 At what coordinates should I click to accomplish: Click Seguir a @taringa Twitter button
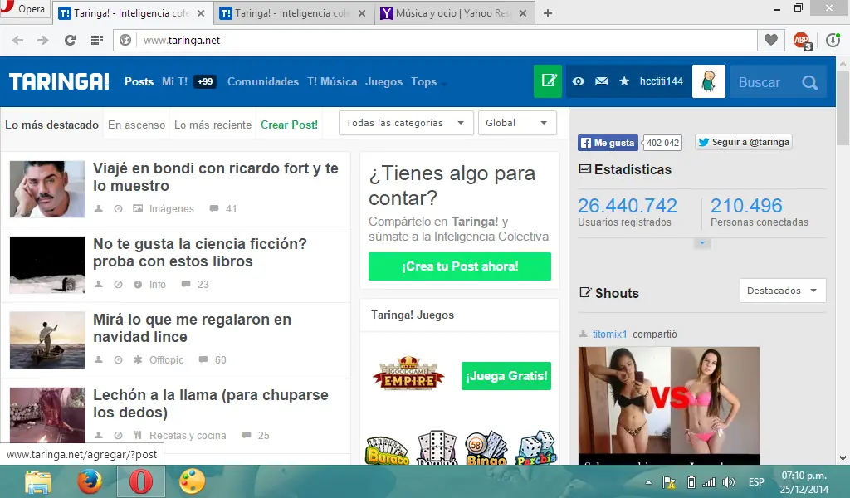[x=744, y=142]
